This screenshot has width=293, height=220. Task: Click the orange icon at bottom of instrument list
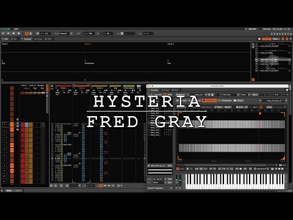(x=253, y=79)
